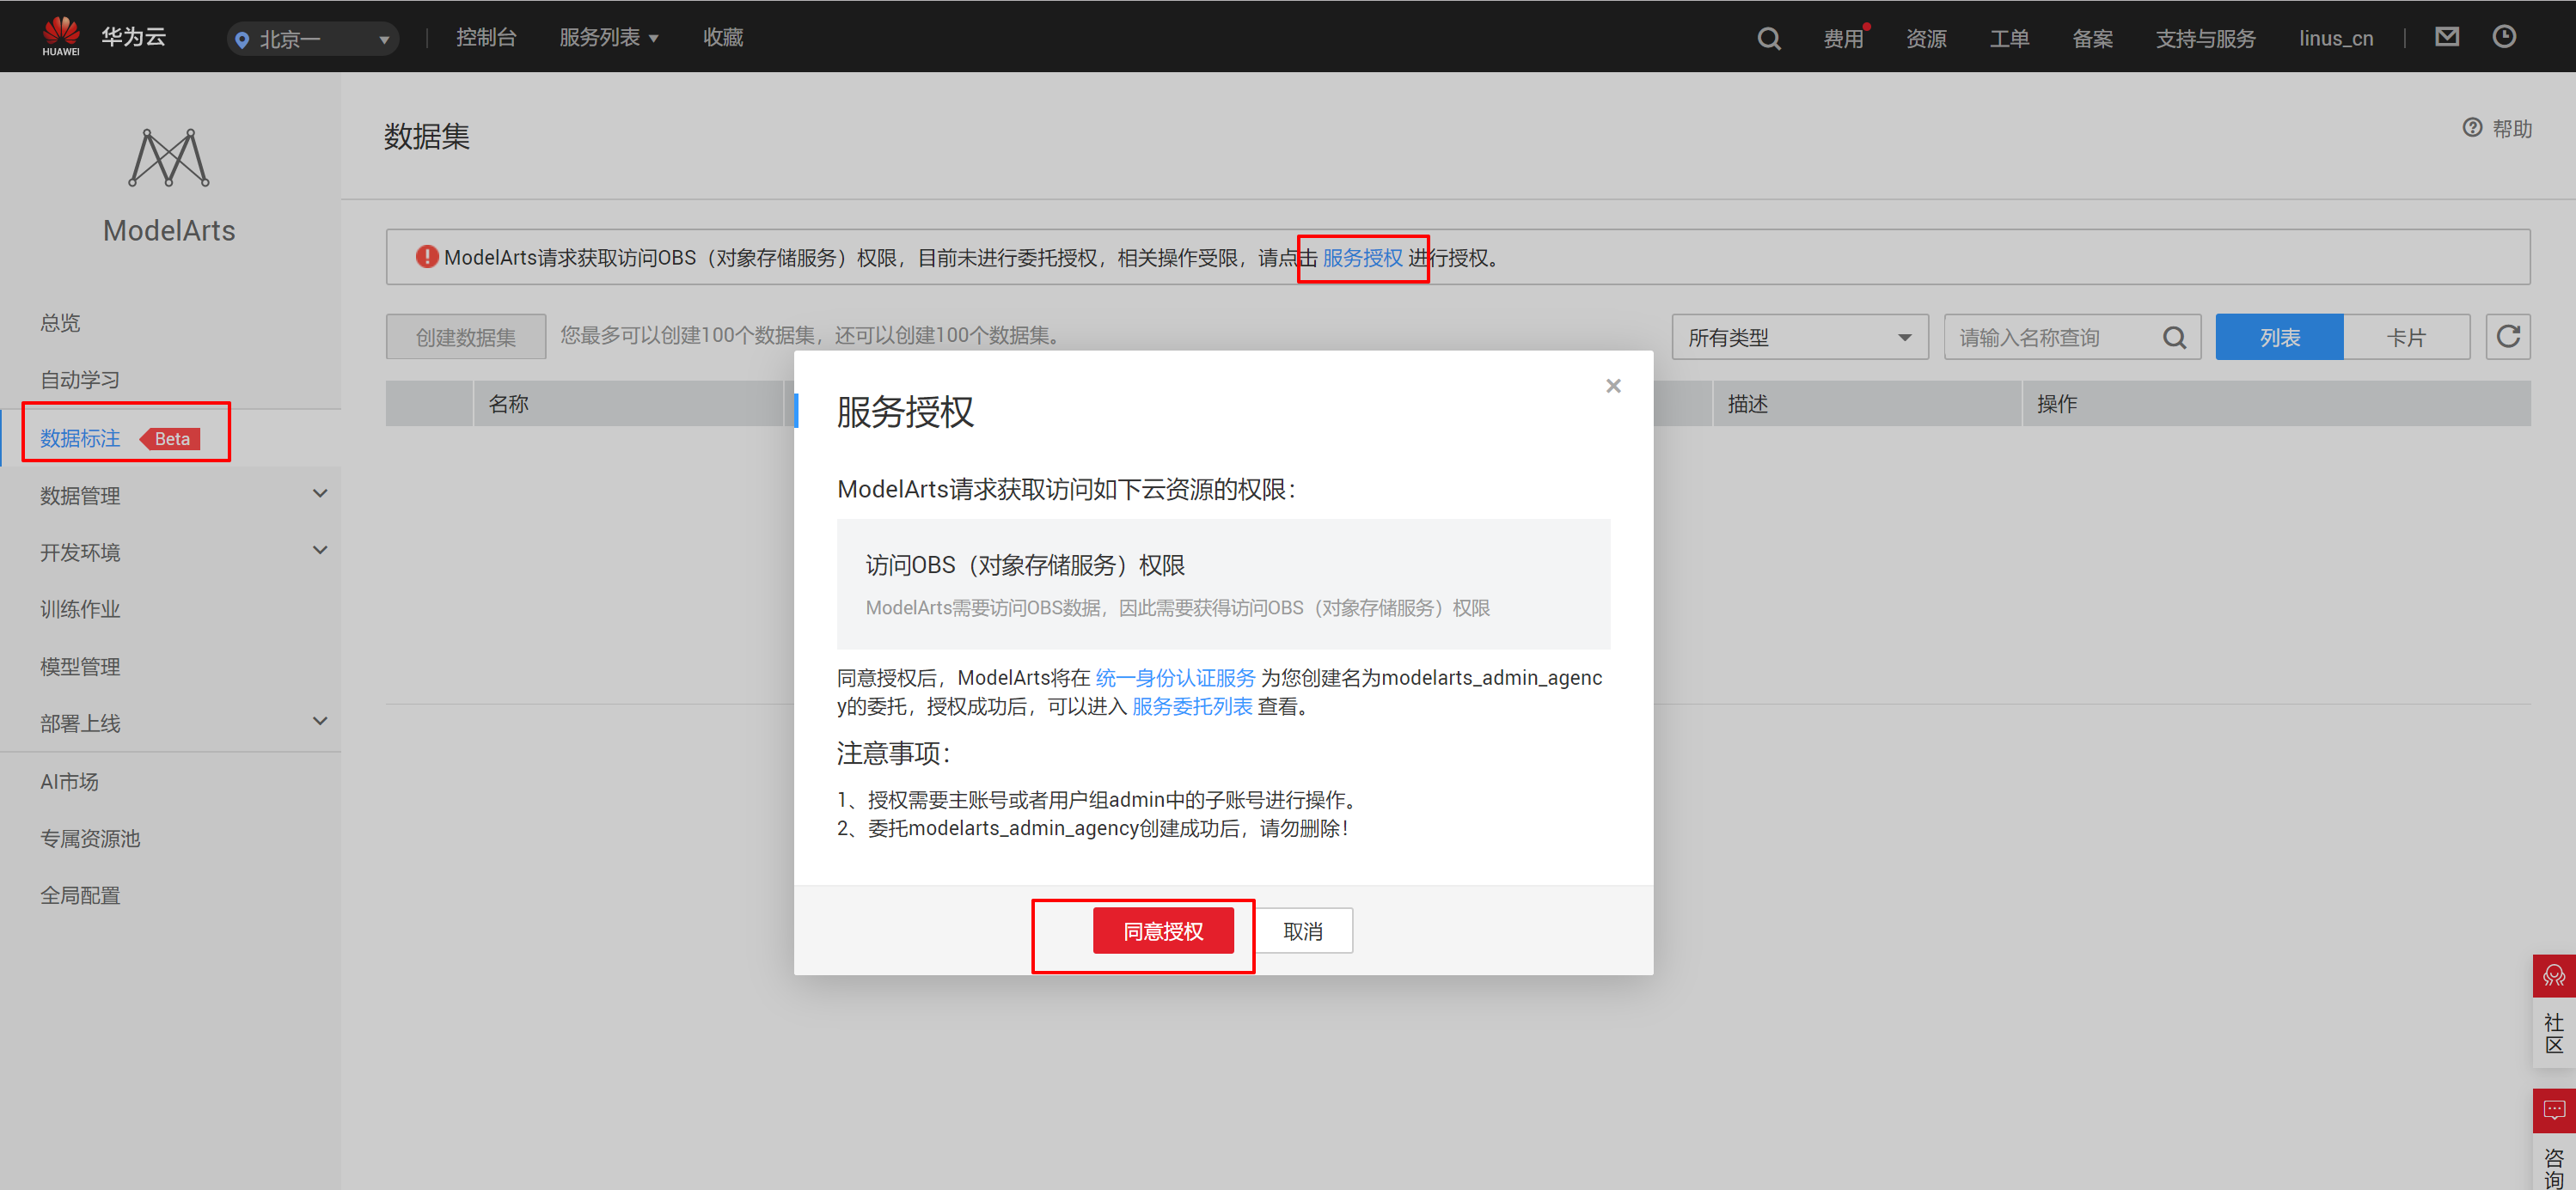Open the 北京一 region dropdown

(x=312, y=39)
